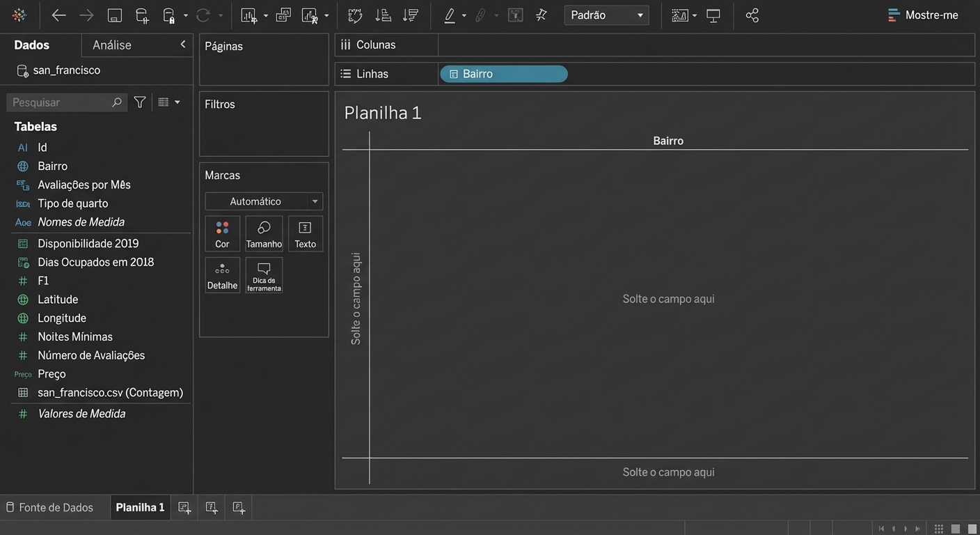
Task: Click the swap rows and columns icon
Action: pyautogui.click(x=355, y=15)
